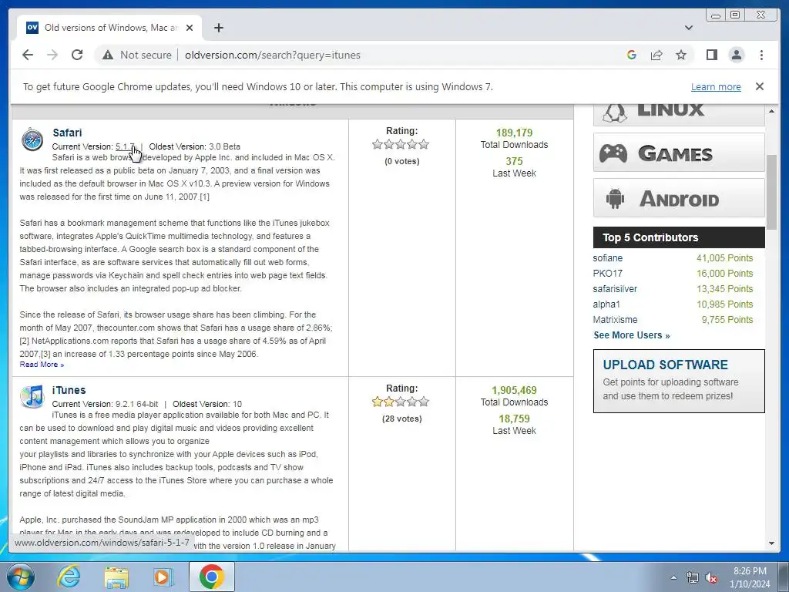Open Windows Explorer from the taskbar
The image size is (789, 592).
click(x=116, y=577)
